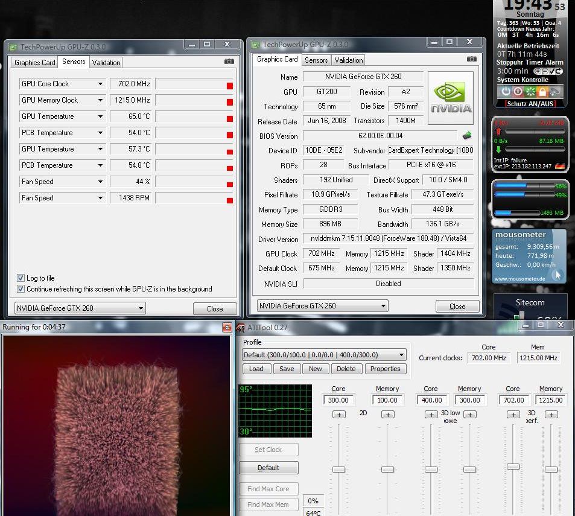The height and width of the screenshot is (516, 575).
Task: Click the 2D Core slider handle
Action: coord(338,470)
